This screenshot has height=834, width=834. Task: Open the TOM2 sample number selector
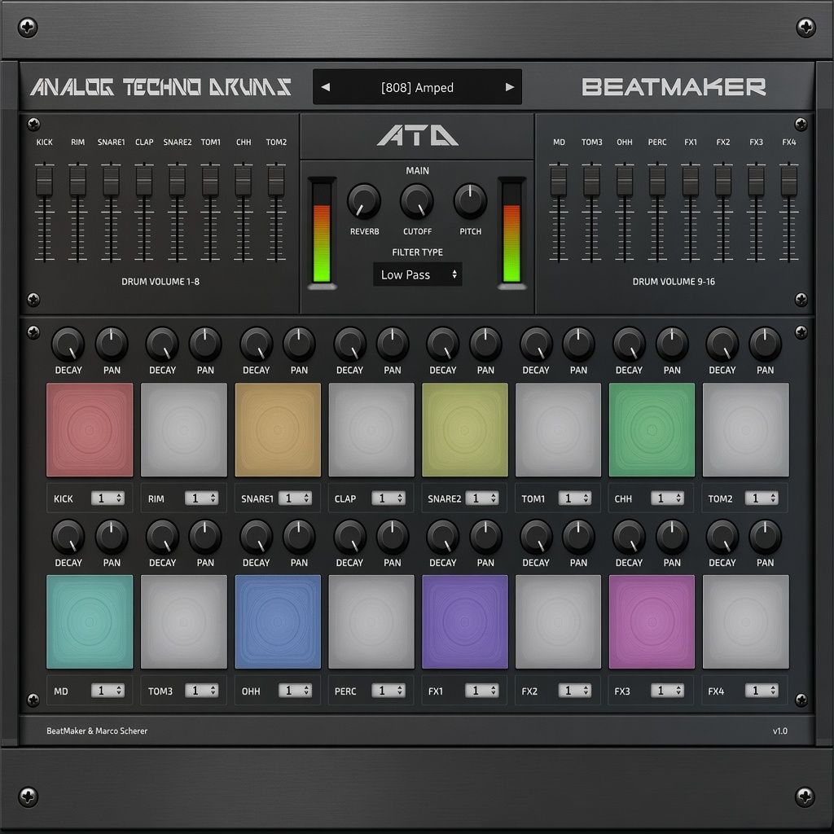coord(762,498)
